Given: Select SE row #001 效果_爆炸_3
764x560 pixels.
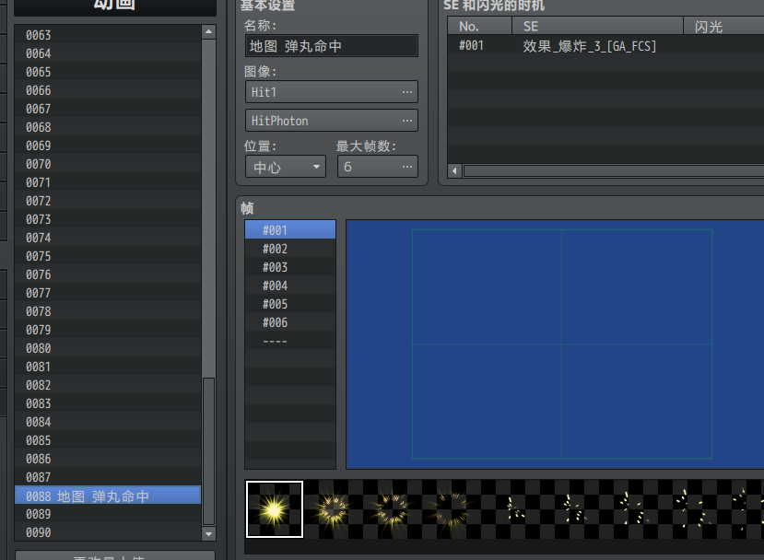Looking at the screenshot, I should tap(590, 45).
